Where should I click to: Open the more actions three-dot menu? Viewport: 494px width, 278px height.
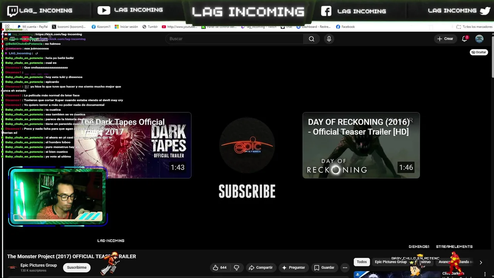pyautogui.click(x=345, y=268)
